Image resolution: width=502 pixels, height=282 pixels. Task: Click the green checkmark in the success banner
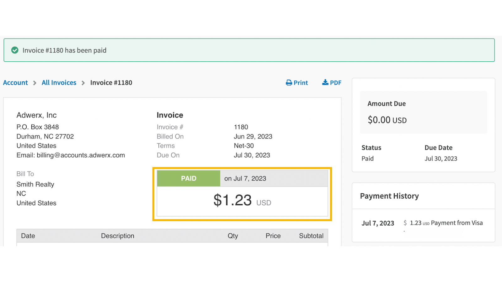point(14,50)
